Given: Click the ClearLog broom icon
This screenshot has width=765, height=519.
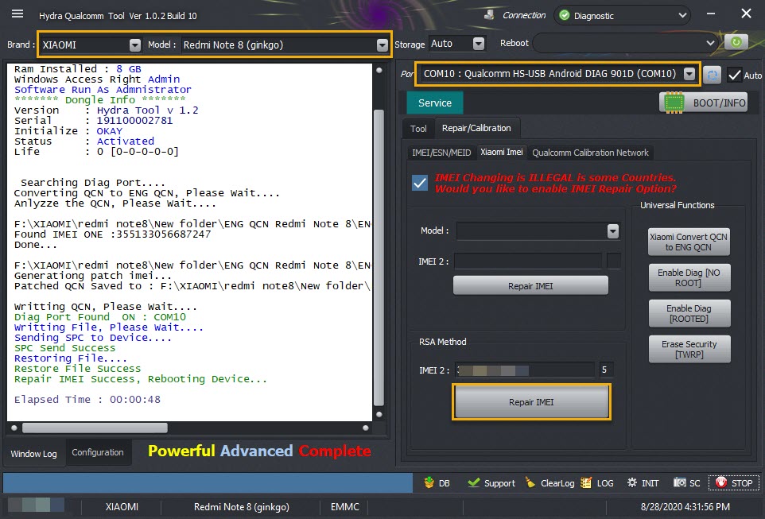Looking at the screenshot, I should 530,483.
